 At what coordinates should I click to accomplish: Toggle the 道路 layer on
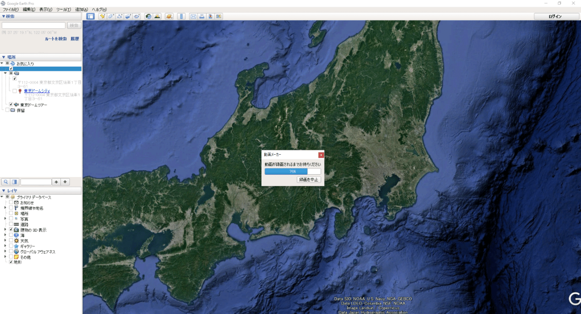click(11, 224)
